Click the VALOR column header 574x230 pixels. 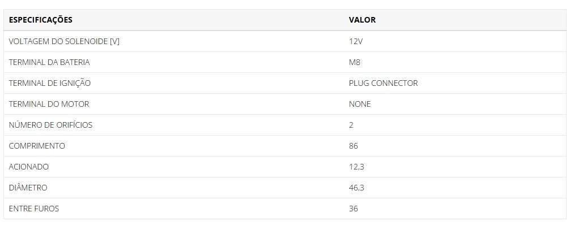362,20
